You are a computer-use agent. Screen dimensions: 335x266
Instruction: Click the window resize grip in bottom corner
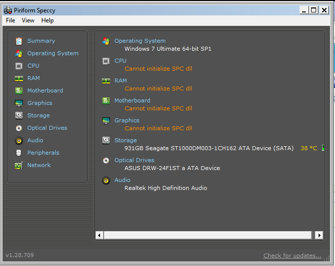point(327,259)
